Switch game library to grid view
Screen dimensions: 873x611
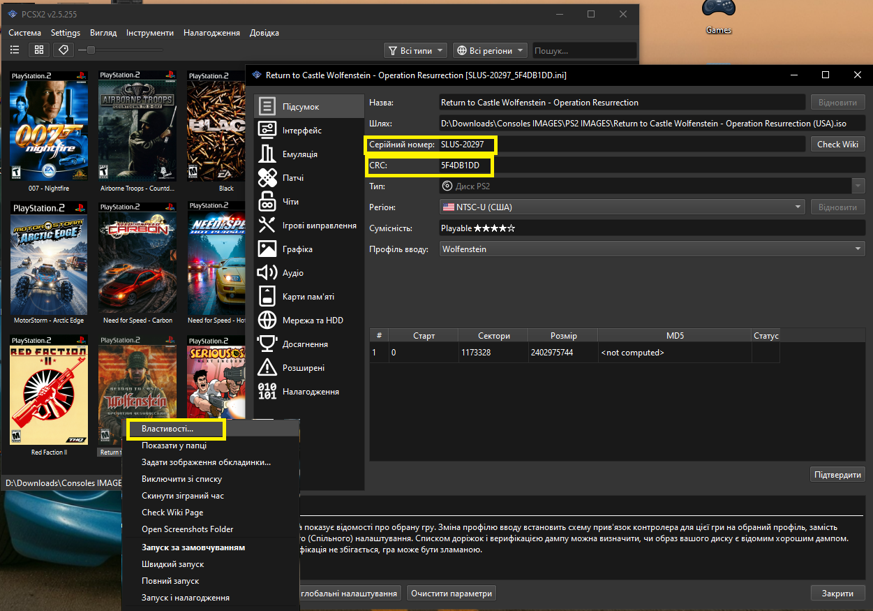coord(39,50)
